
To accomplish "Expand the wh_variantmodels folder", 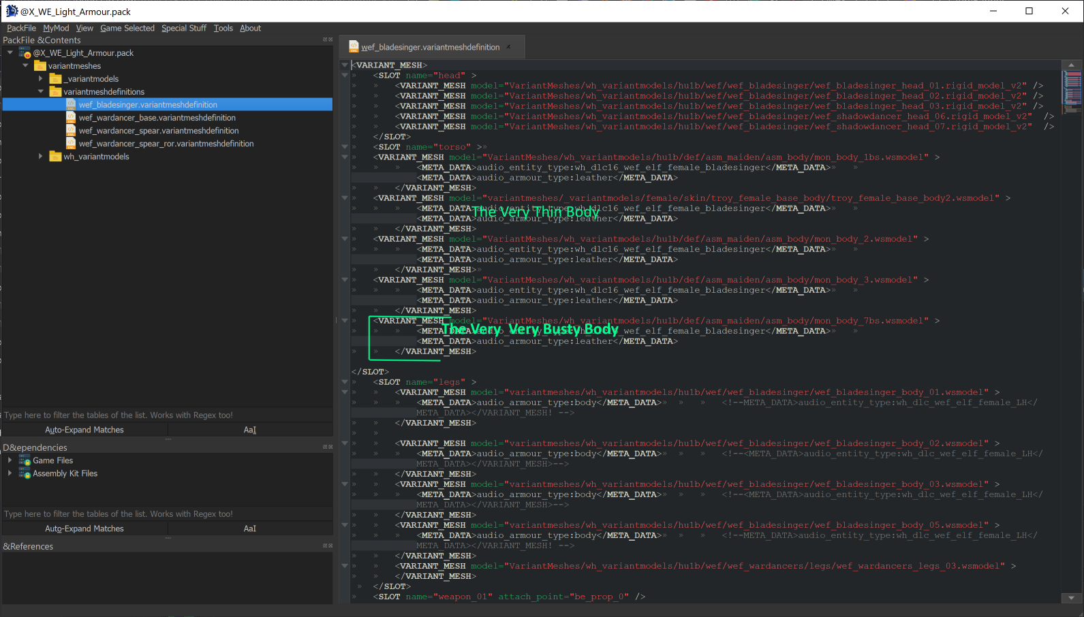I will [x=41, y=156].
